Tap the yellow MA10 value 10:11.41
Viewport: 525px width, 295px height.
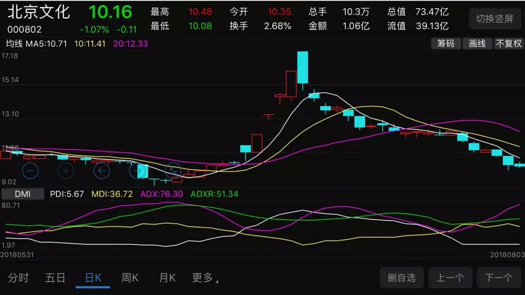(90, 44)
